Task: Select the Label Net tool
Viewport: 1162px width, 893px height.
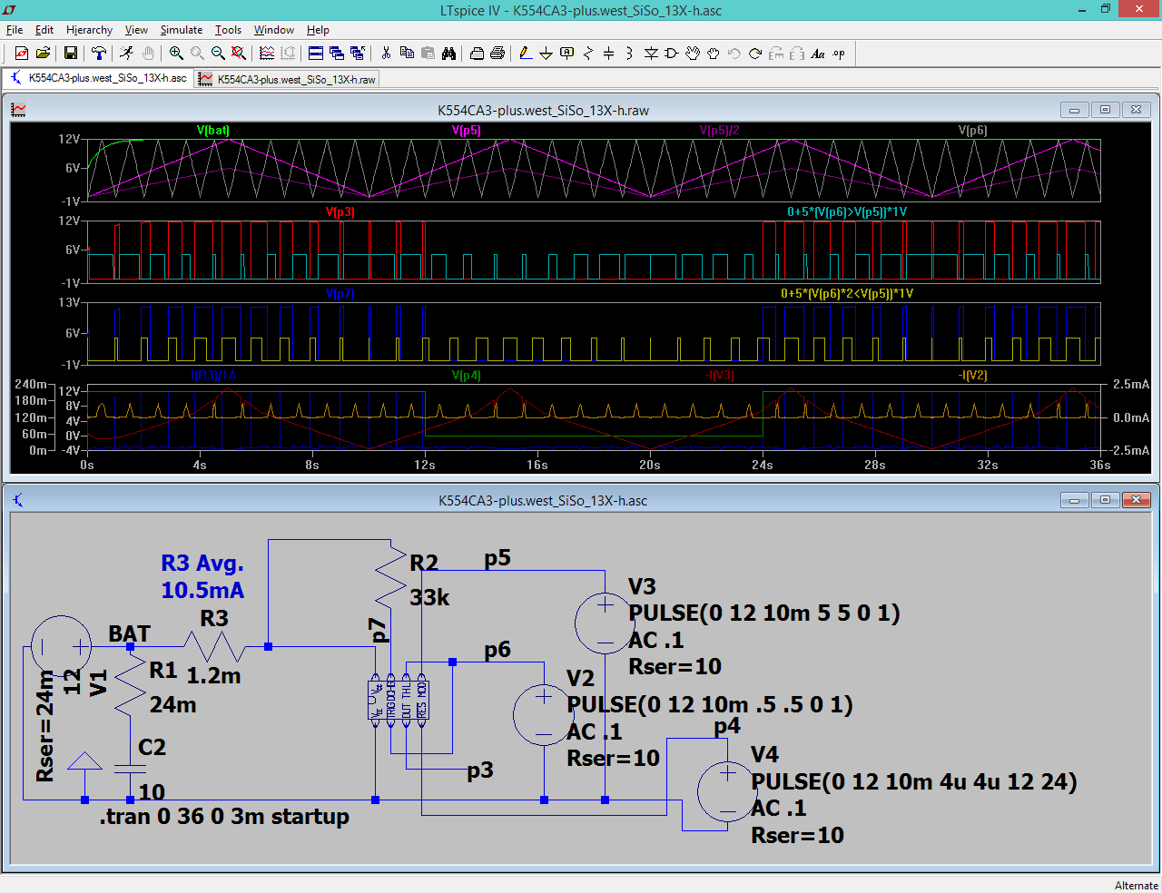Action: coord(567,54)
